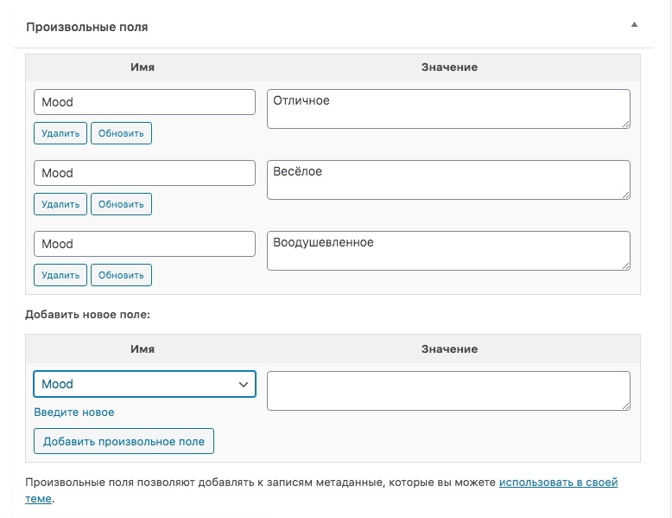Delete the custom field with value Весёлое
672x518 pixels.
pyautogui.click(x=60, y=204)
